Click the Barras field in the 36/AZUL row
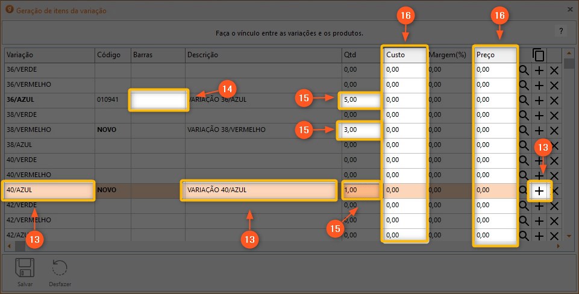Viewport: 579px width, 294px height. 158,100
